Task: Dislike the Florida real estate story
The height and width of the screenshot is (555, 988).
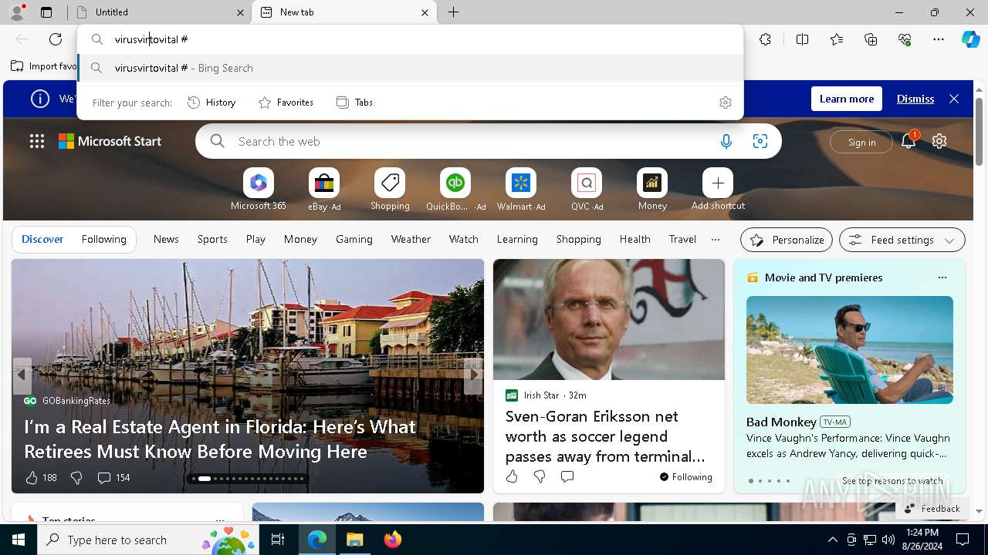Action: tap(76, 478)
